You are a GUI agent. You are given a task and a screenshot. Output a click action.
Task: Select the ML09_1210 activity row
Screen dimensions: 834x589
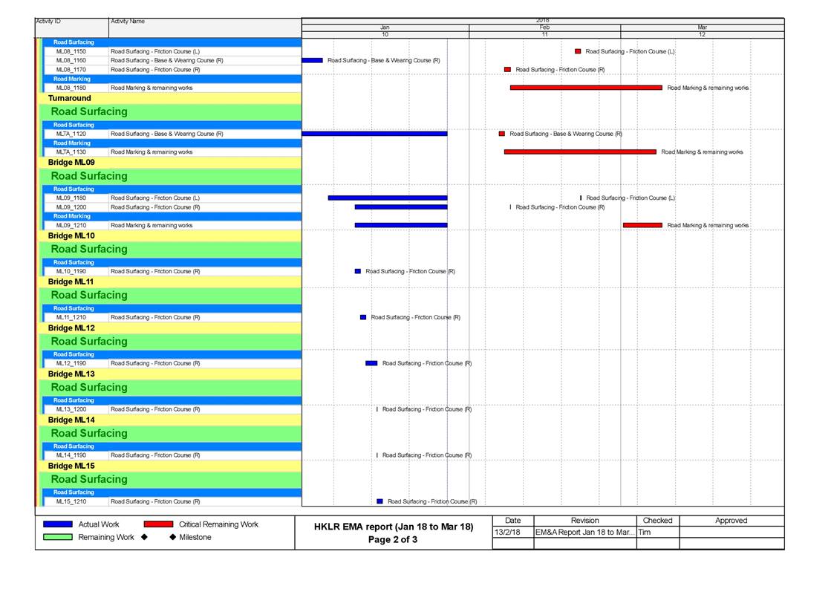[152, 225]
